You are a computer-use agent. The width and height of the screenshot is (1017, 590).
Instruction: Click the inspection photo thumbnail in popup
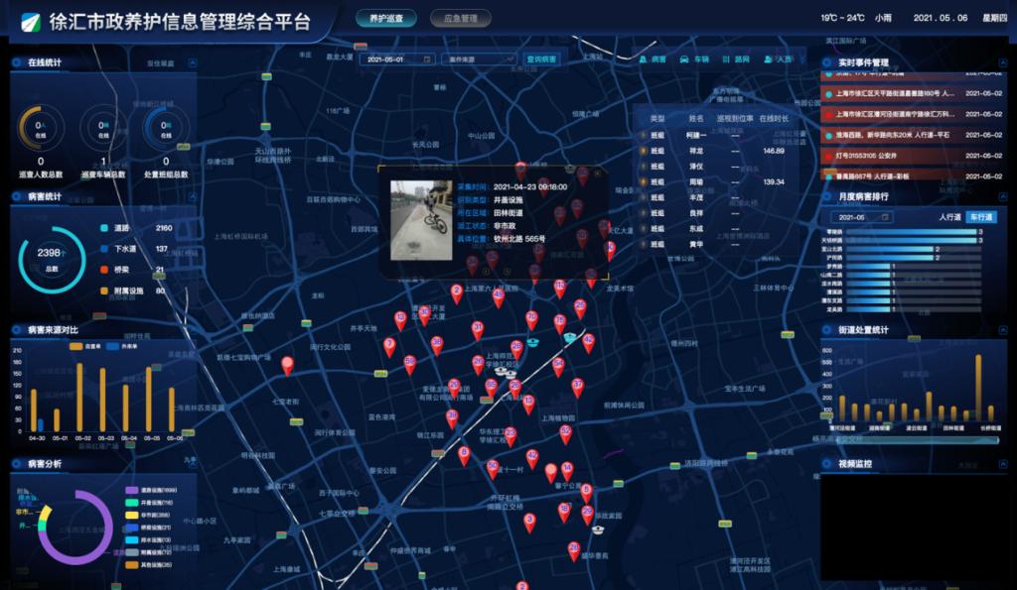click(x=420, y=219)
